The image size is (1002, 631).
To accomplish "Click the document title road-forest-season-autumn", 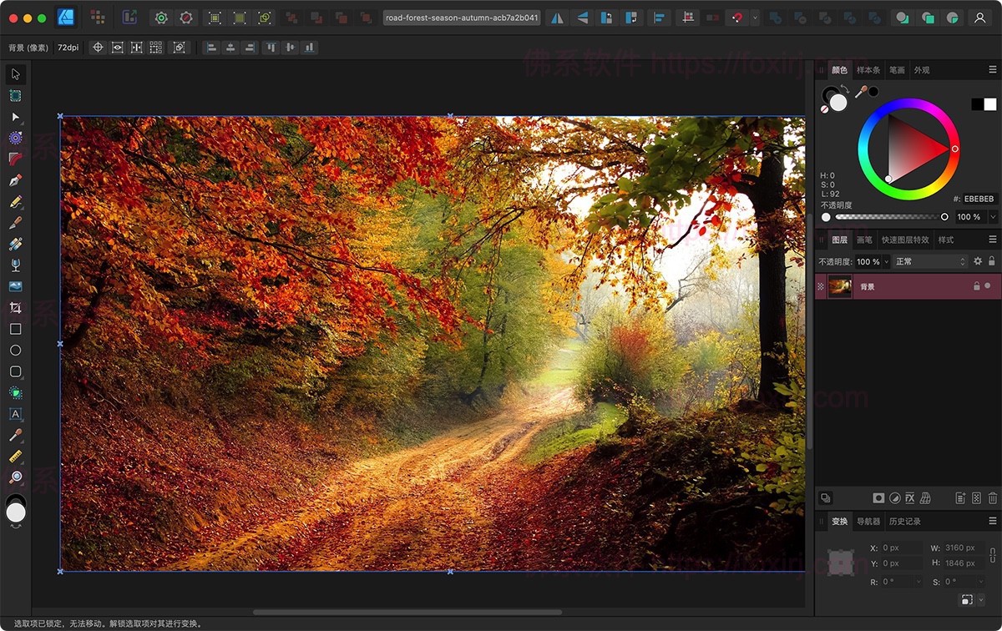I will tap(462, 18).
